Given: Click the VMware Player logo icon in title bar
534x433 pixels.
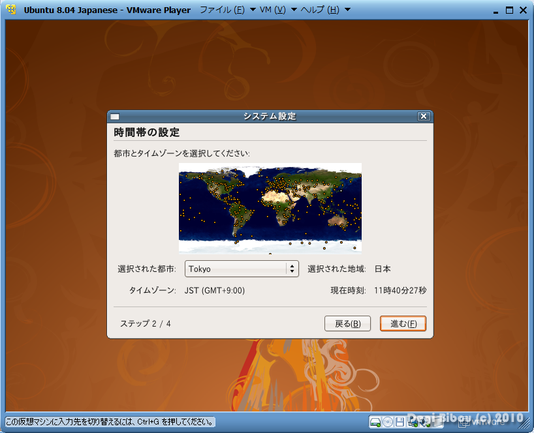Looking at the screenshot, I should (11, 10).
